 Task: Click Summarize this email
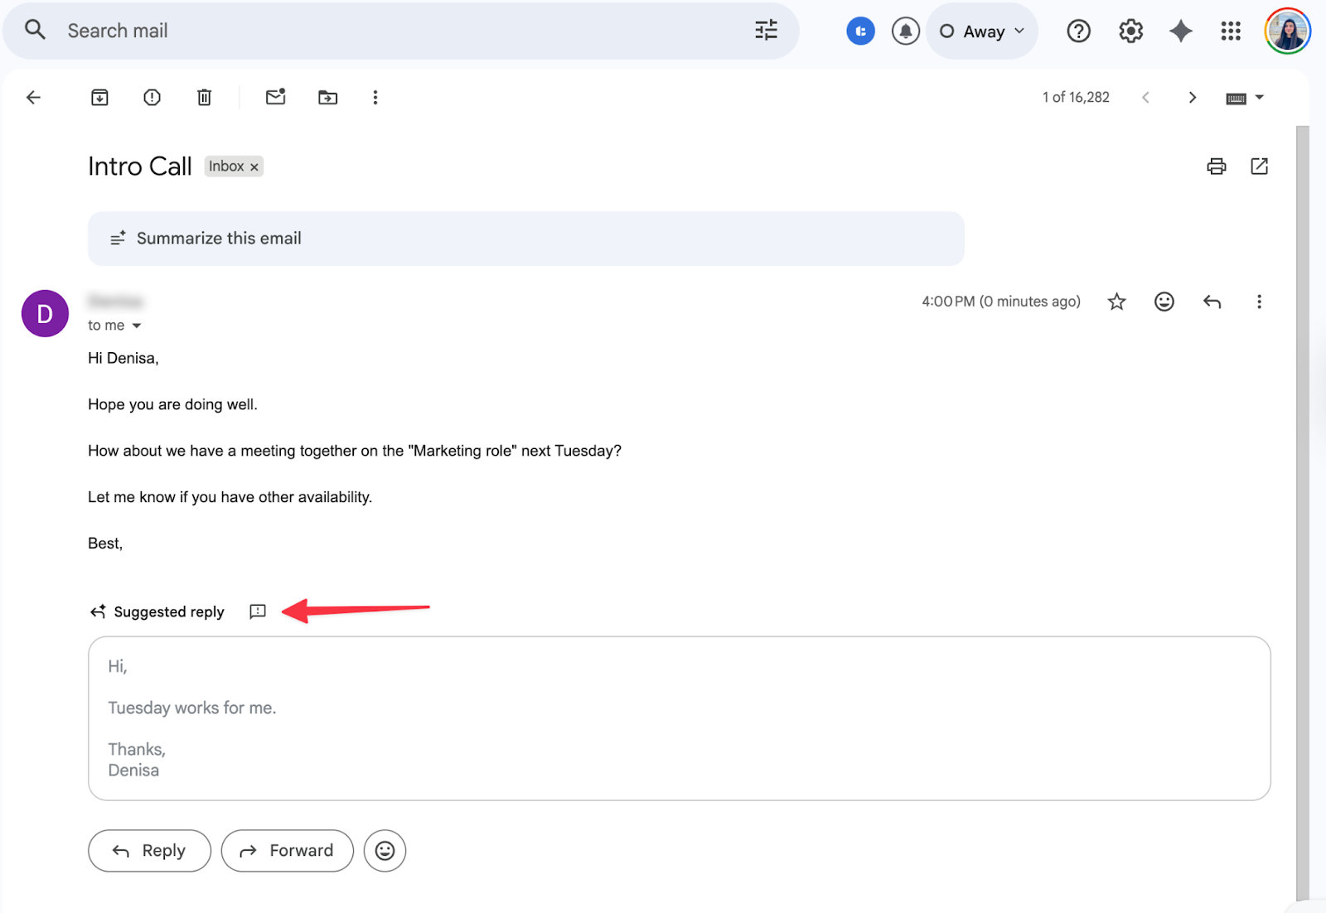pyautogui.click(x=218, y=238)
